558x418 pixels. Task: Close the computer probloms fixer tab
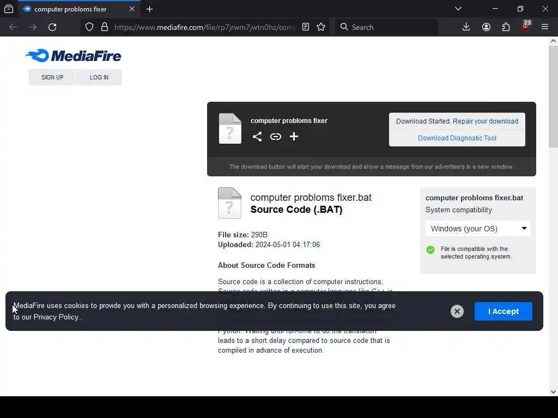(132, 9)
